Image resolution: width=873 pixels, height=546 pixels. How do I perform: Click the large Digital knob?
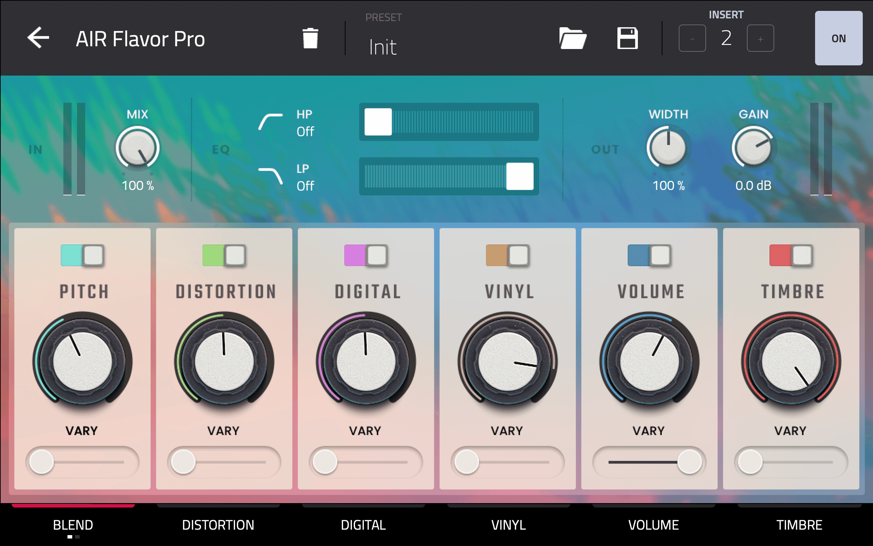pyautogui.click(x=366, y=361)
